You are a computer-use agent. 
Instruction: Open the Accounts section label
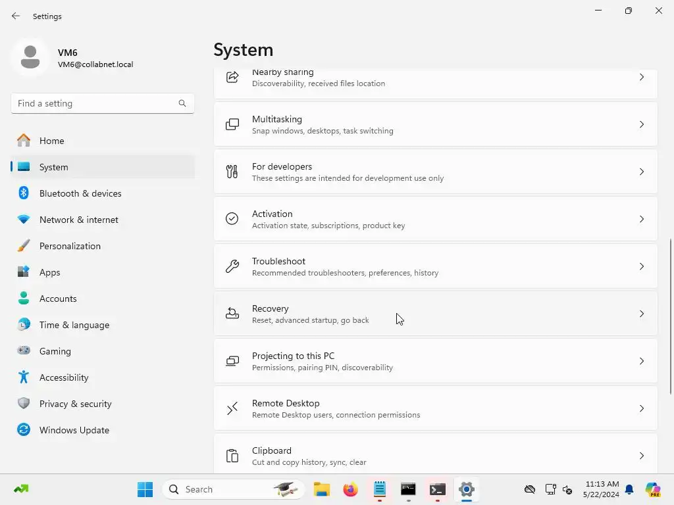tap(58, 299)
